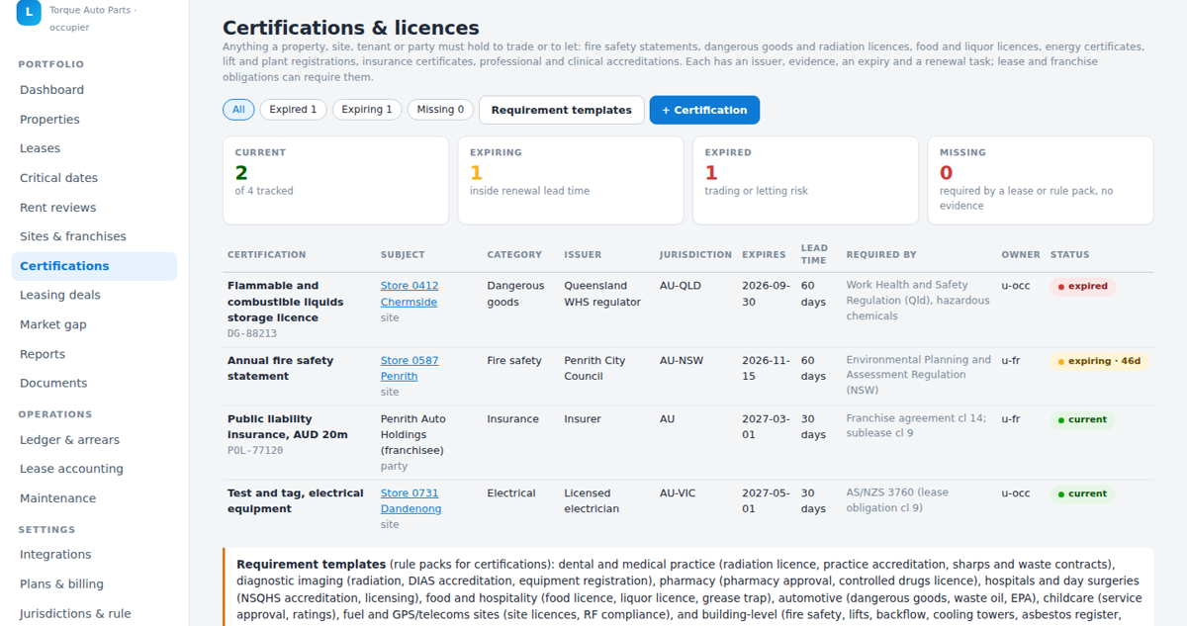Click the Lead time column header
Viewport: 1187px width, 626px height.
(814, 254)
